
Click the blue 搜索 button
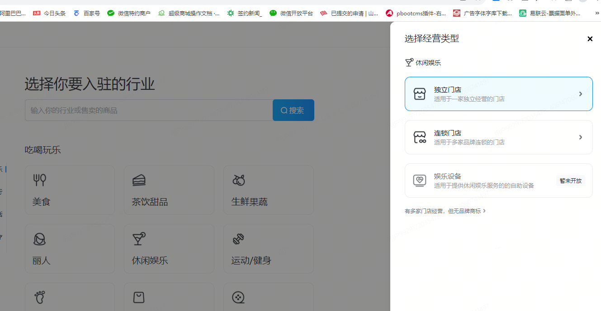click(293, 110)
